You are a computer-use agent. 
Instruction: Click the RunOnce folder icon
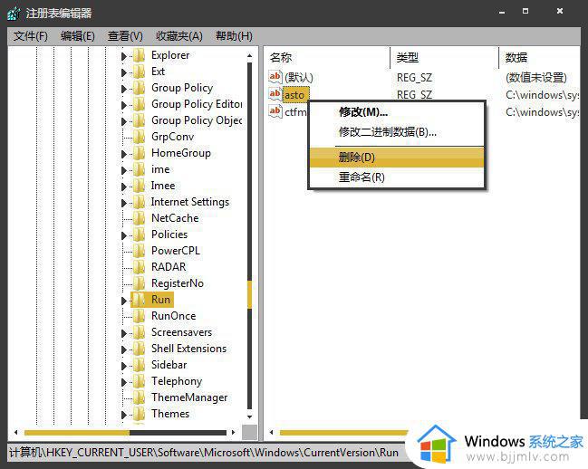pyautogui.click(x=140, y=316)
